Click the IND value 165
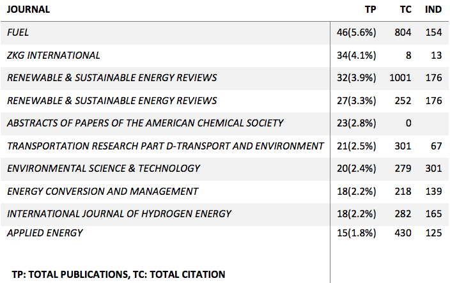 click(433, 213)
